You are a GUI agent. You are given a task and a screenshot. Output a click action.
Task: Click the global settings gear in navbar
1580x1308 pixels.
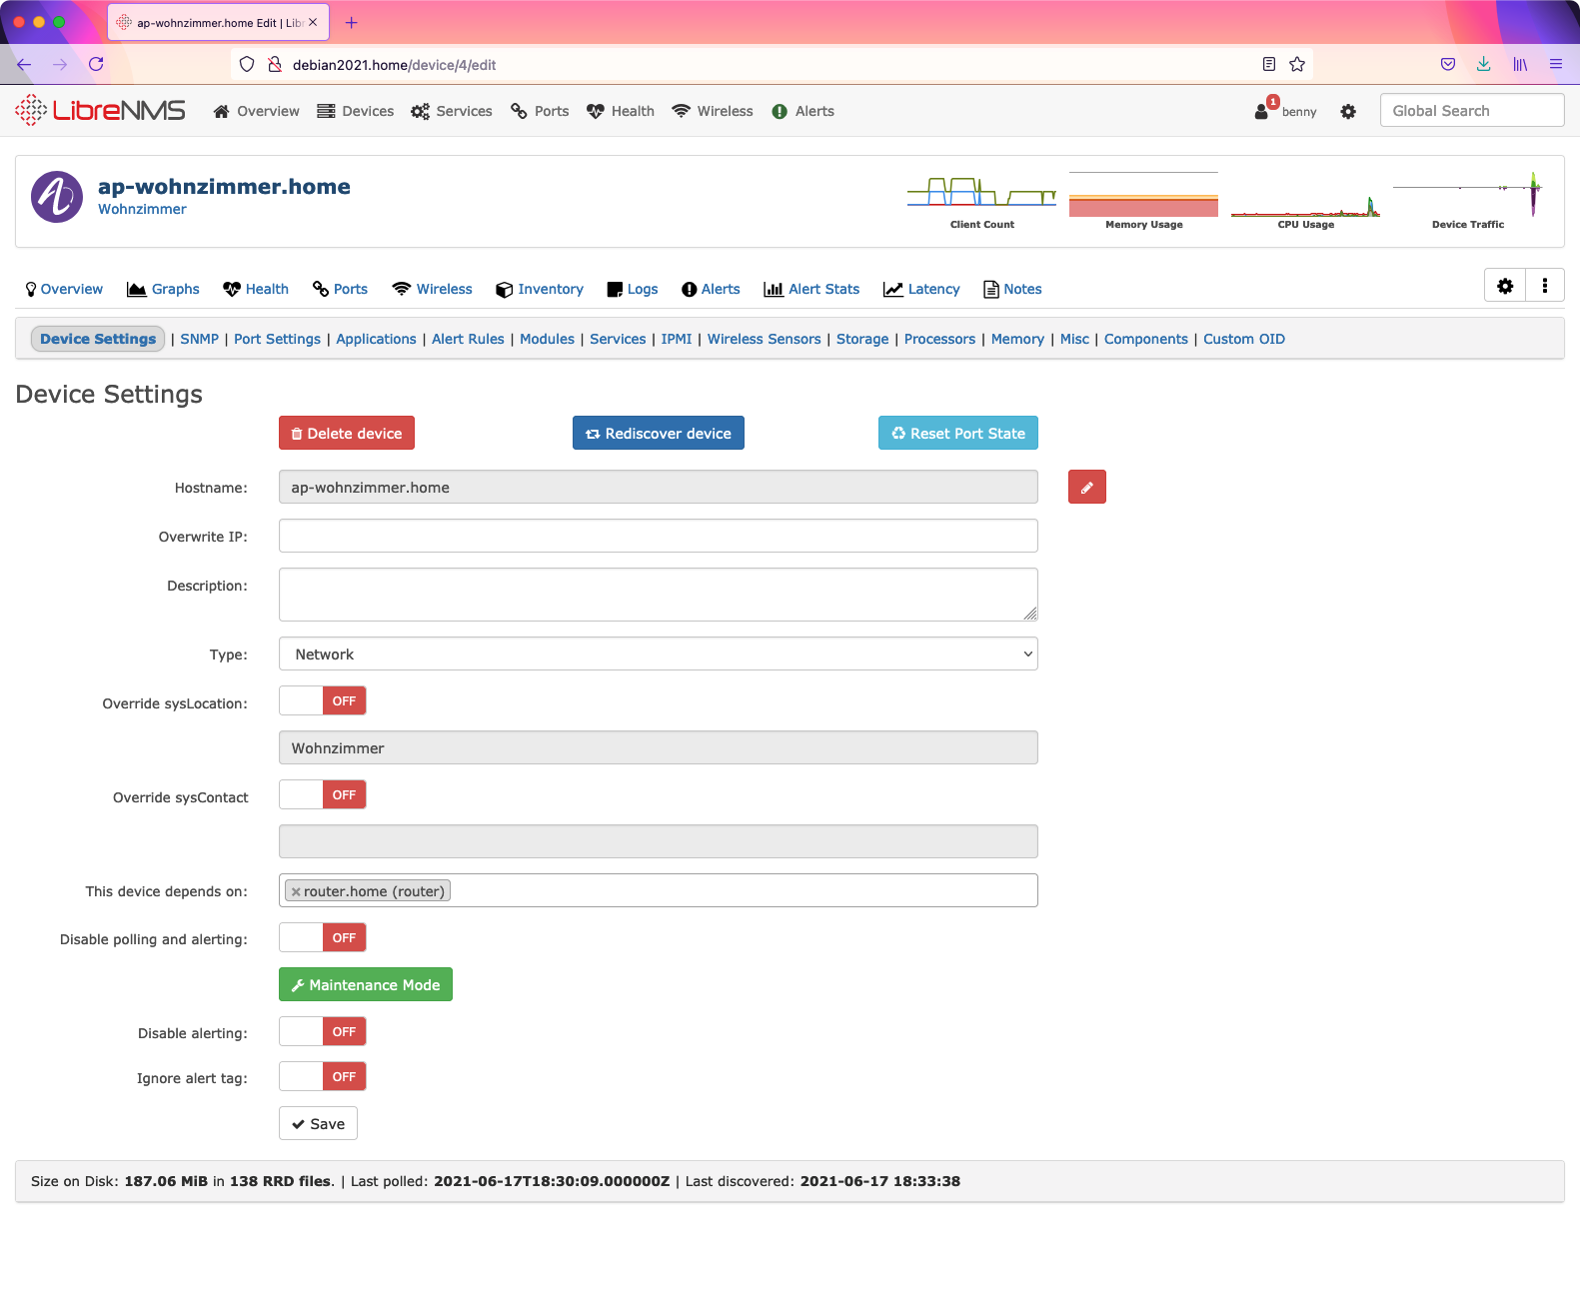pos(1348,112)
